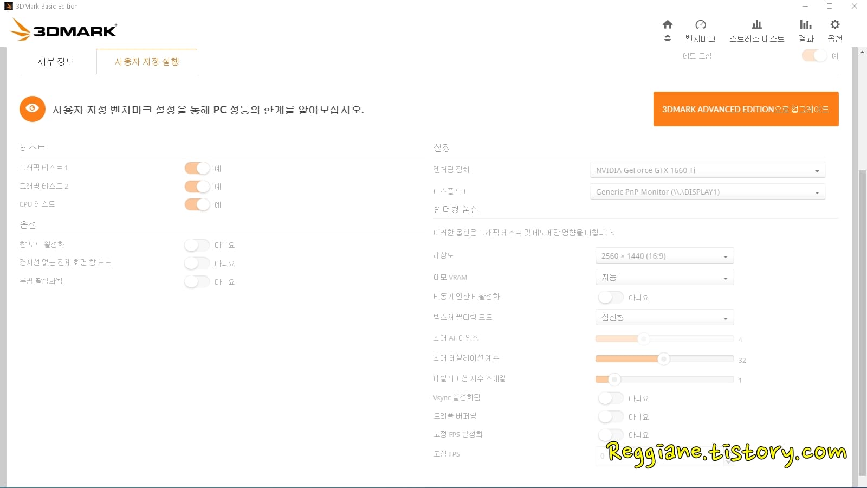The image size is (867, 488).
Task: Enable 고정 FPS 활성화 toggle
Action: 611,434
